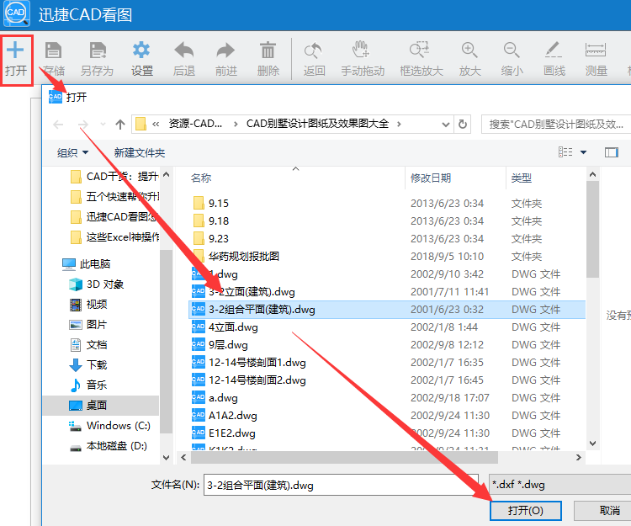
Task: Click the 缩小 zoom out magnifier
Action: click(512, 50)
